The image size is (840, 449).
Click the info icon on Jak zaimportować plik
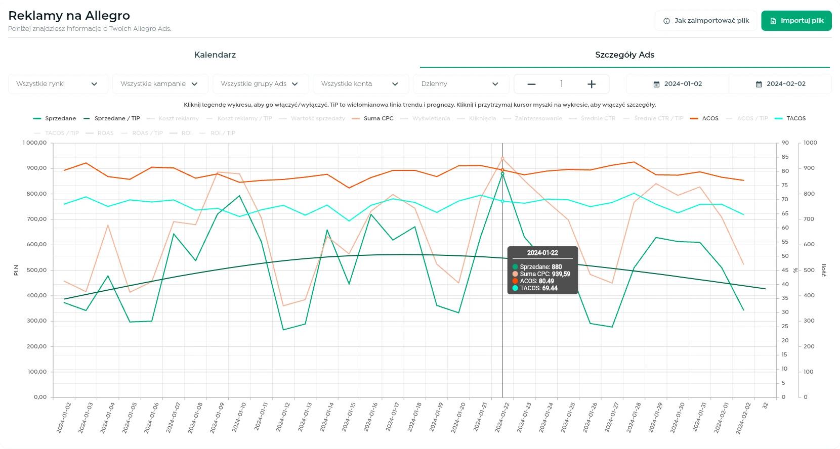(x=666, y=21)
